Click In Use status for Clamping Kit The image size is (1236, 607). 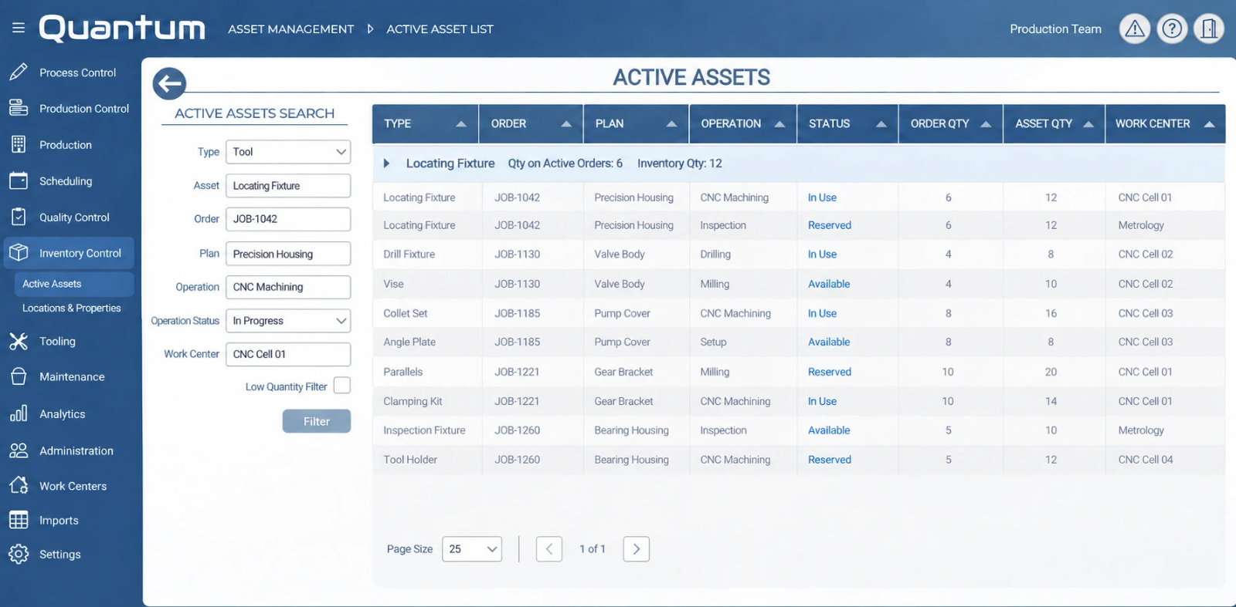tap(822, 401)
